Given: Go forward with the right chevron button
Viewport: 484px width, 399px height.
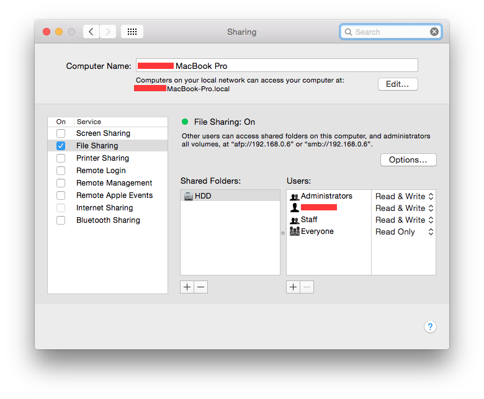Looking at the screenshot, I should coord(108,32).
